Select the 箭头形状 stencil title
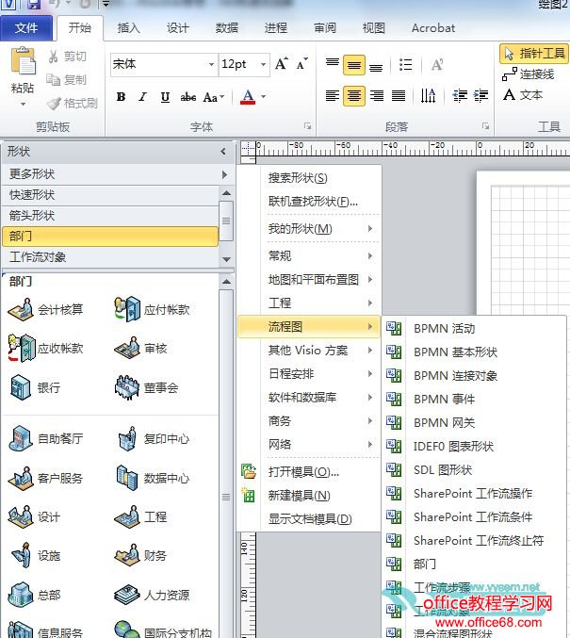The width and height of the screenshot is (570, 638). (110, 216)
